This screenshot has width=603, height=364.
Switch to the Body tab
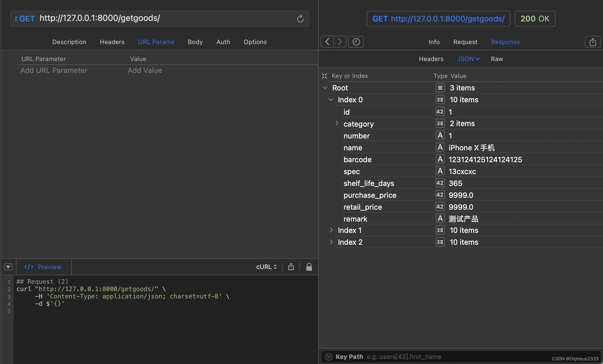click(195, 42)
